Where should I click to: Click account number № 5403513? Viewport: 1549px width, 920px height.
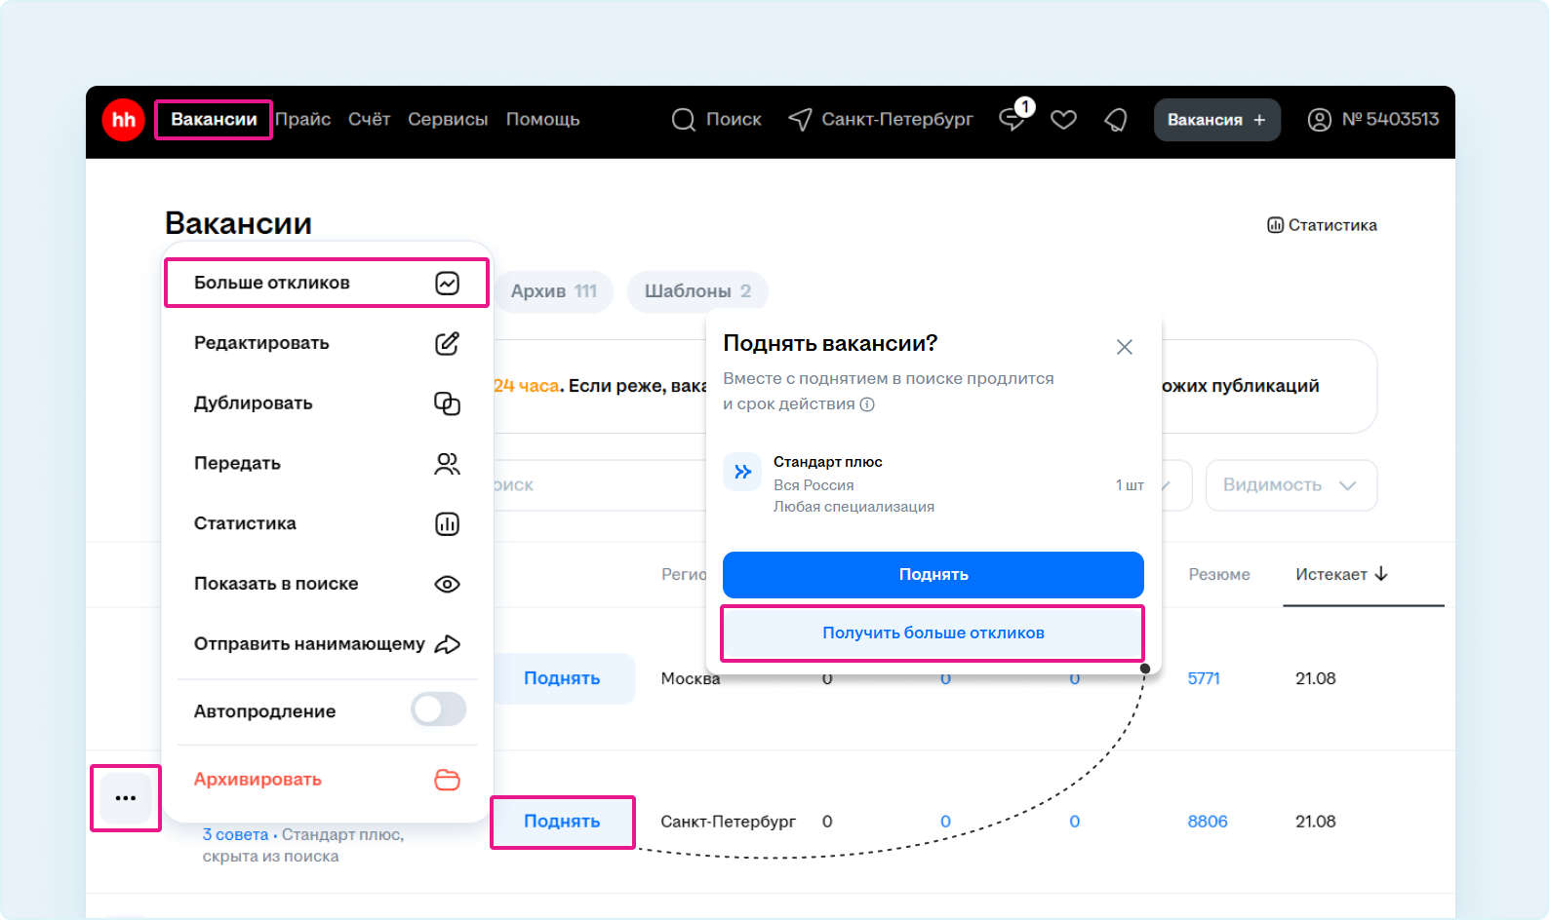point(1391,119)
